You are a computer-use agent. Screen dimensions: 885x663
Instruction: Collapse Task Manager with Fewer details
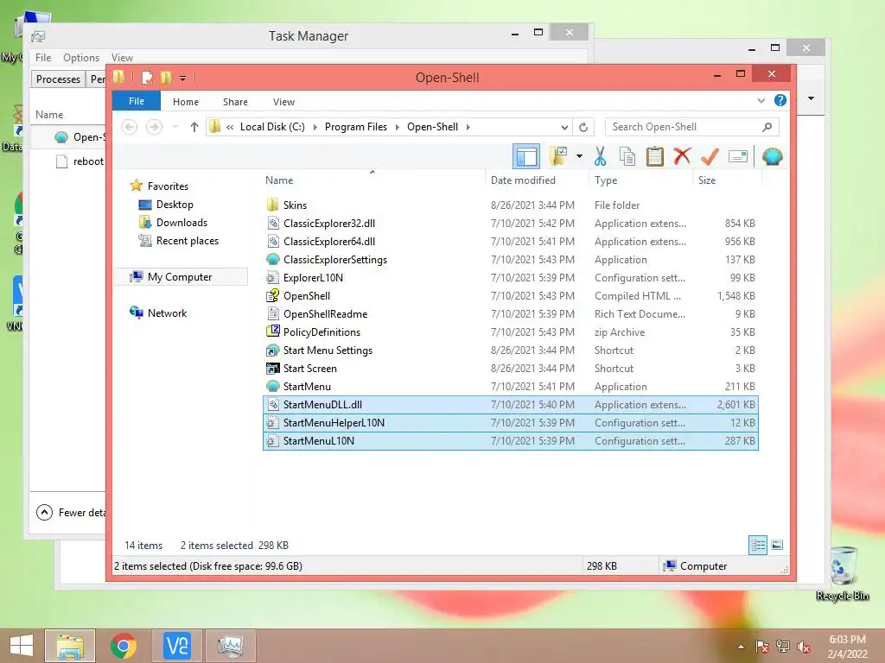pos(71,513)
